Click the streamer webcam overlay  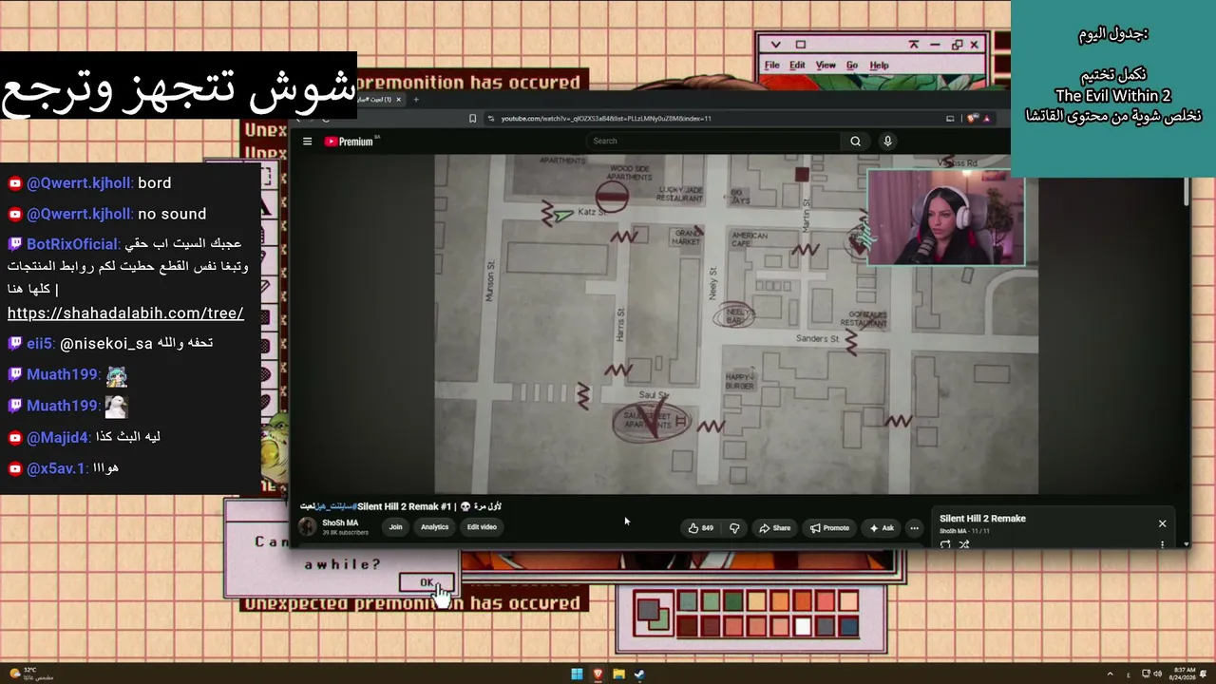click(x=946, y=218)
